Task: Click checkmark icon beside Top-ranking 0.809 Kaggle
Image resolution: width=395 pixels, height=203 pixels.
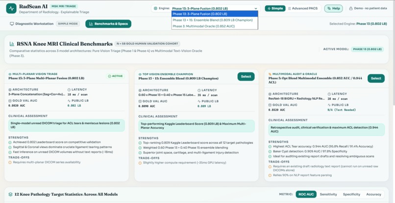Action: pos(140,143)
